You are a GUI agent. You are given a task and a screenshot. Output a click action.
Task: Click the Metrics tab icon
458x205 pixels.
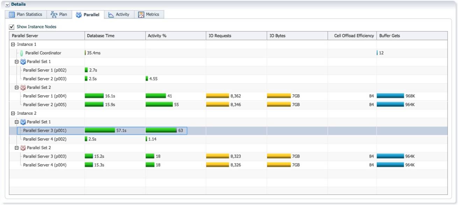click(x=141, y=15)
